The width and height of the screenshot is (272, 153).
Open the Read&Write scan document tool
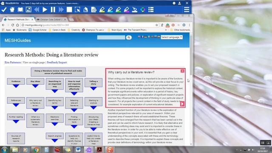[86, 10]
